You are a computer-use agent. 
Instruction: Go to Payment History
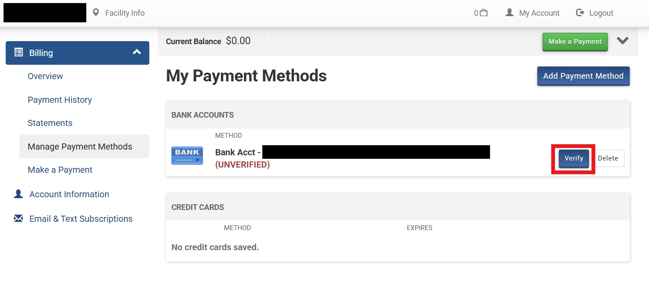[60, 100]
